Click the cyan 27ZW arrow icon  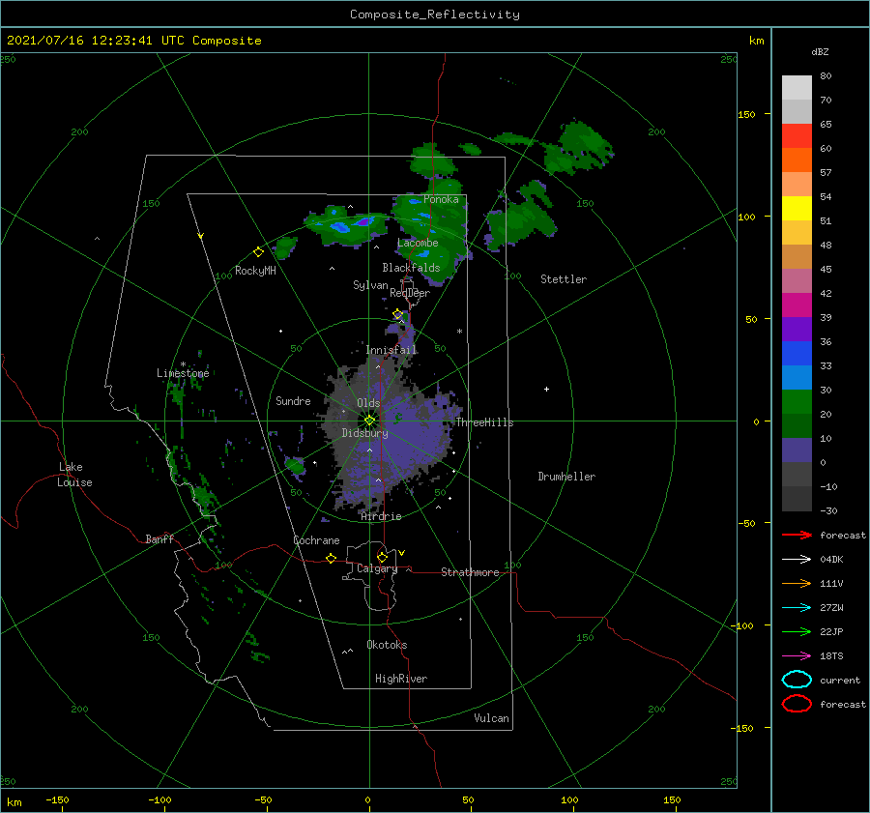point(797,608)
